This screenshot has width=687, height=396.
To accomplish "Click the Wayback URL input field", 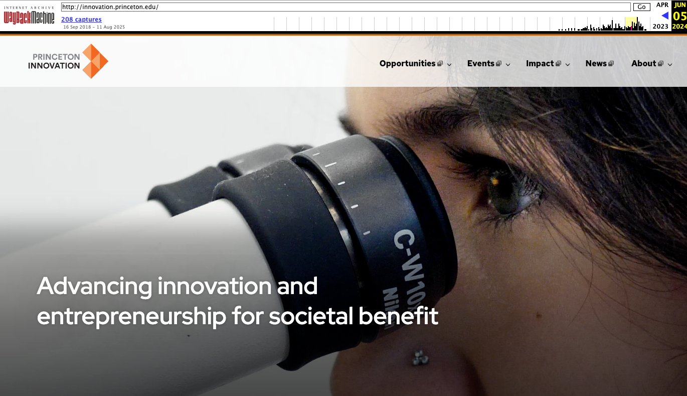I will click(x=346, y=7).
